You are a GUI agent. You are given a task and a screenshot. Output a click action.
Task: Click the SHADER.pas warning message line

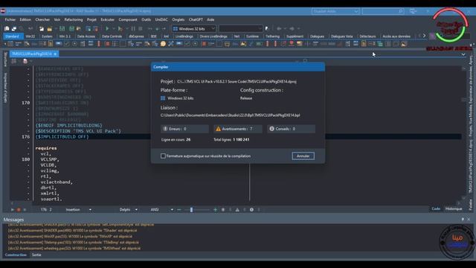point(72,231)
